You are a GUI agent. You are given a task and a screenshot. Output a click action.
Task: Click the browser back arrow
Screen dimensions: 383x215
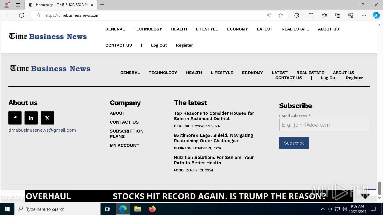pos(8,15)
